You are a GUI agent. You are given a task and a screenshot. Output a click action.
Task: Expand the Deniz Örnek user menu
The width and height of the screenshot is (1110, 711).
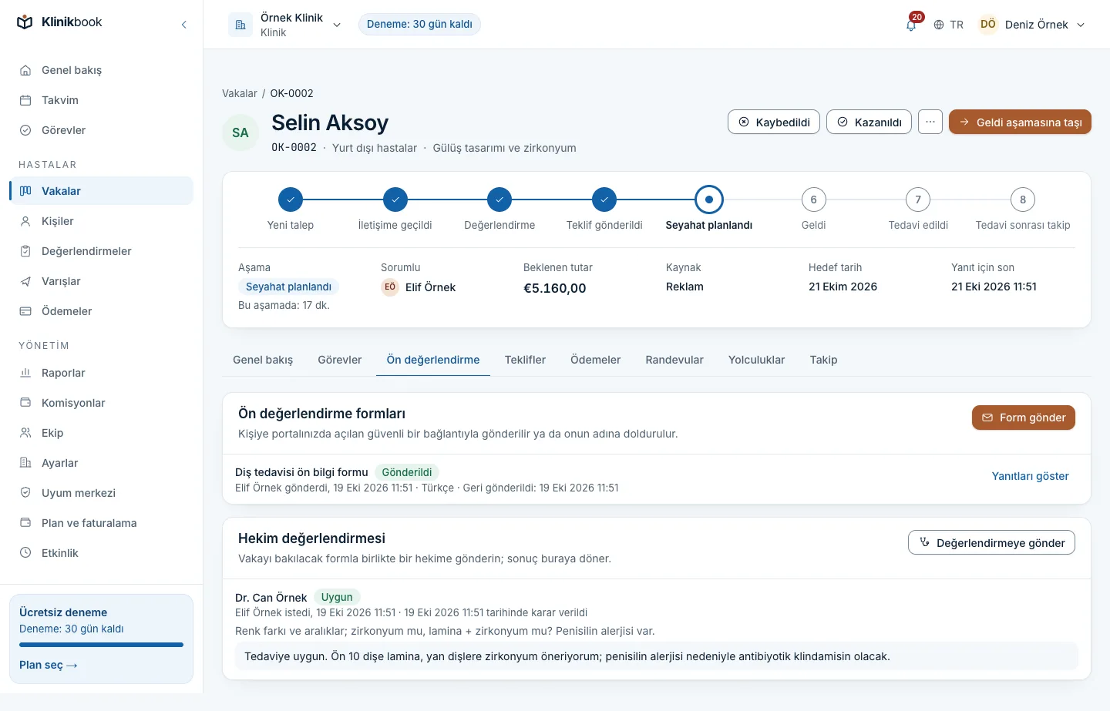click(1032, 25)
